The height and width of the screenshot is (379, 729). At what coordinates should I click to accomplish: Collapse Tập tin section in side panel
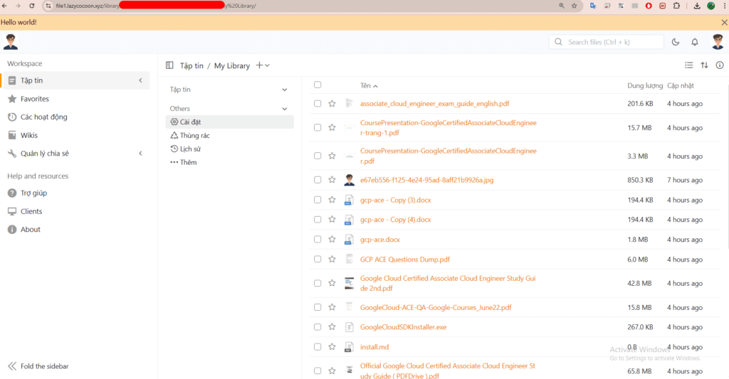285,90
